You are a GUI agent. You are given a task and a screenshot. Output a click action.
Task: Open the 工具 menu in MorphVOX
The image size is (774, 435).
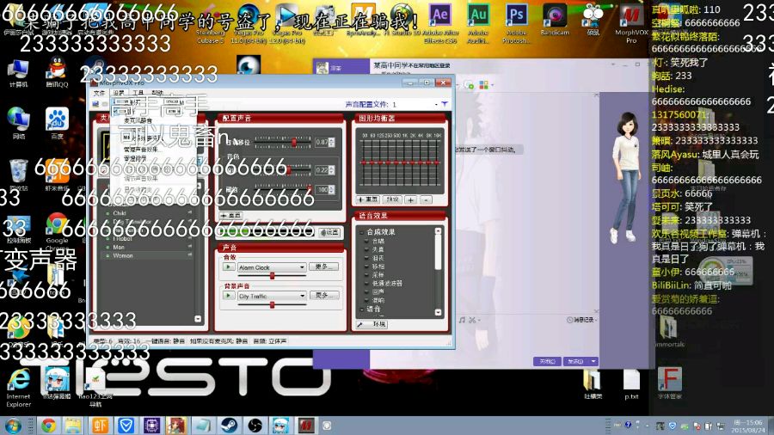tap(138, 93)
